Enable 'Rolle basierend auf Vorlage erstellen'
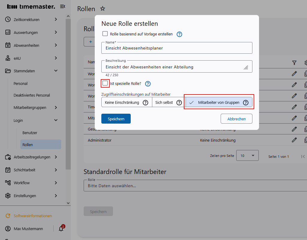The height and width of the screenshot is (240, 307). pyautogui.click(x=106, y=34)
